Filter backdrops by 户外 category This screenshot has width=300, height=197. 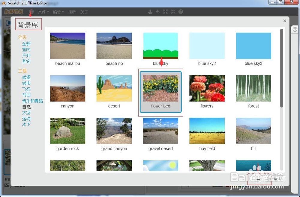26,56
